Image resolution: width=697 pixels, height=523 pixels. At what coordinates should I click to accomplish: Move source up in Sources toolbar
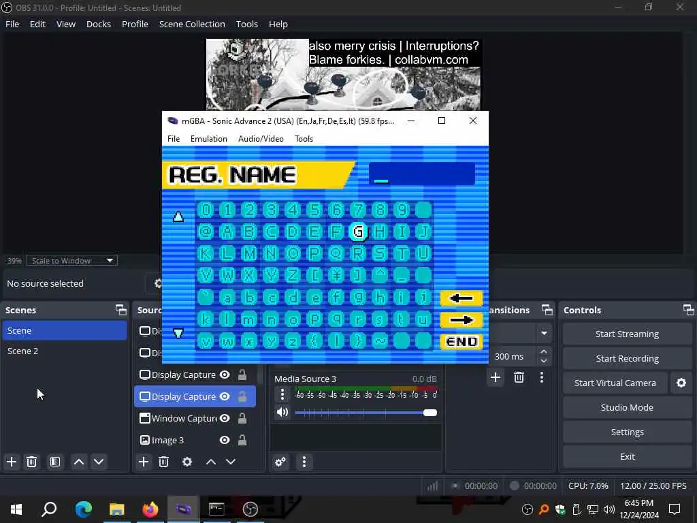211,462
